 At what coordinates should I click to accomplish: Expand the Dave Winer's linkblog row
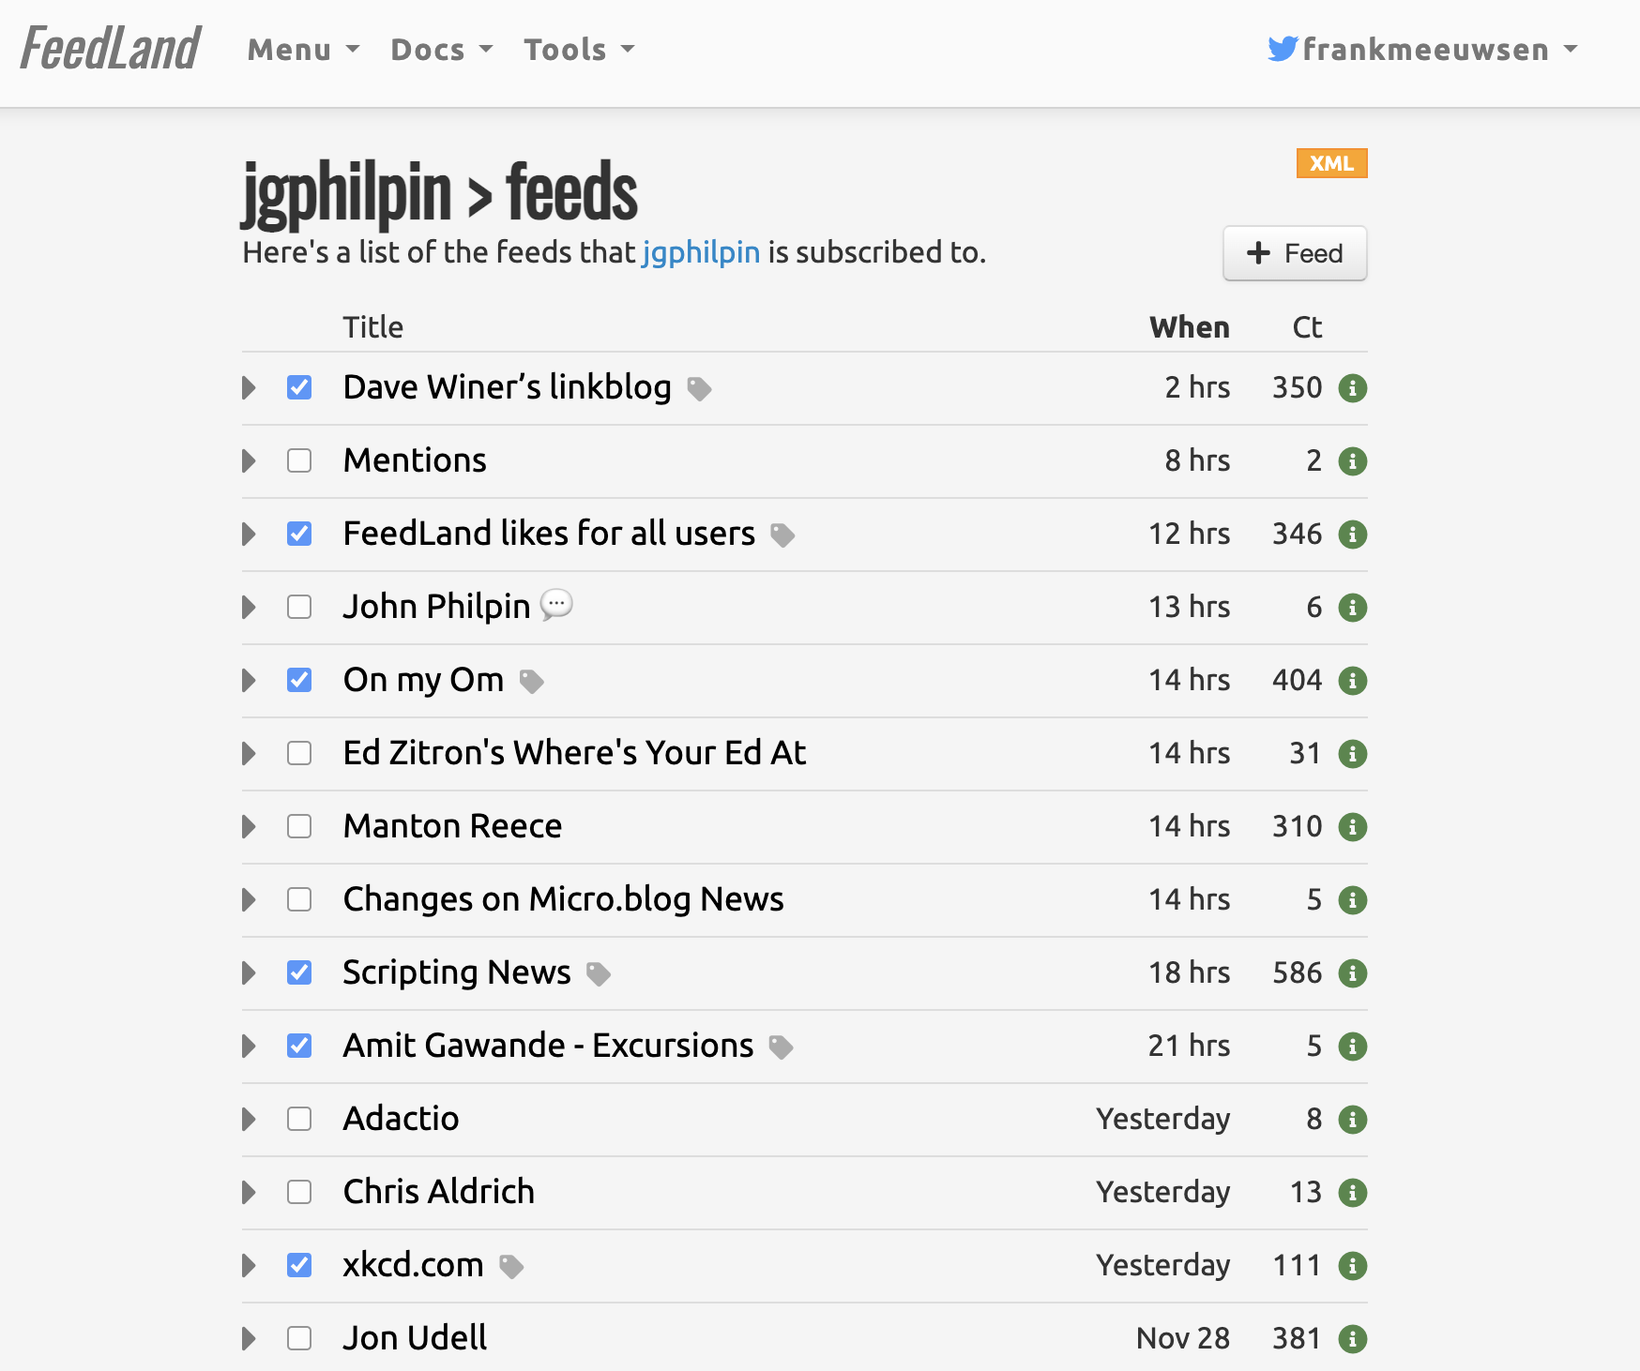tap(249, 387)
